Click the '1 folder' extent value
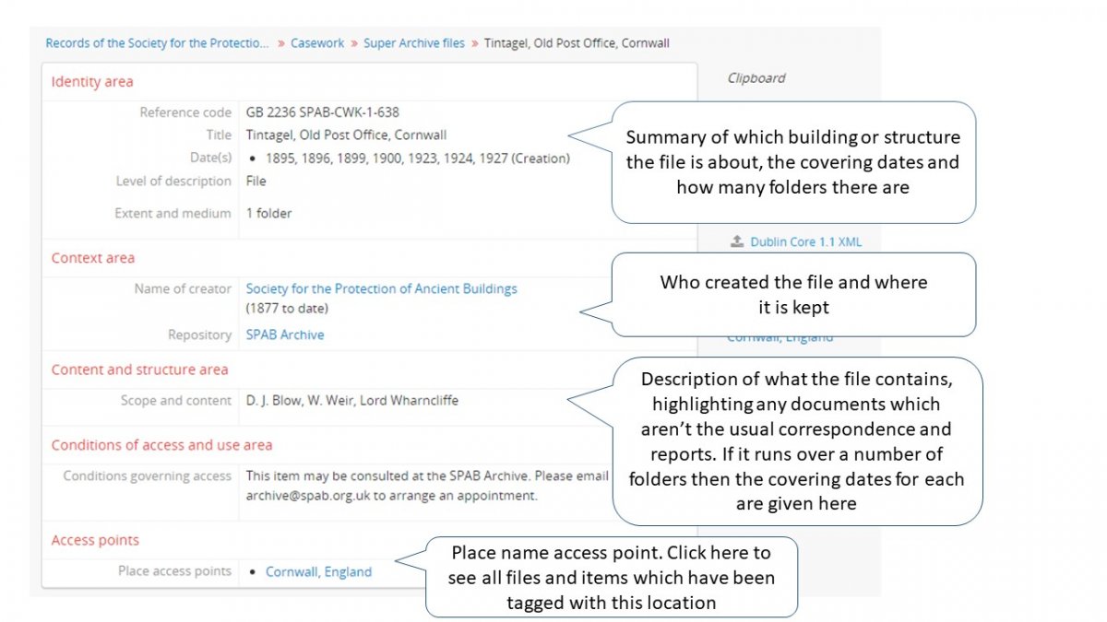The height and width of the screenshot is (622, 1107). point(268,214)
